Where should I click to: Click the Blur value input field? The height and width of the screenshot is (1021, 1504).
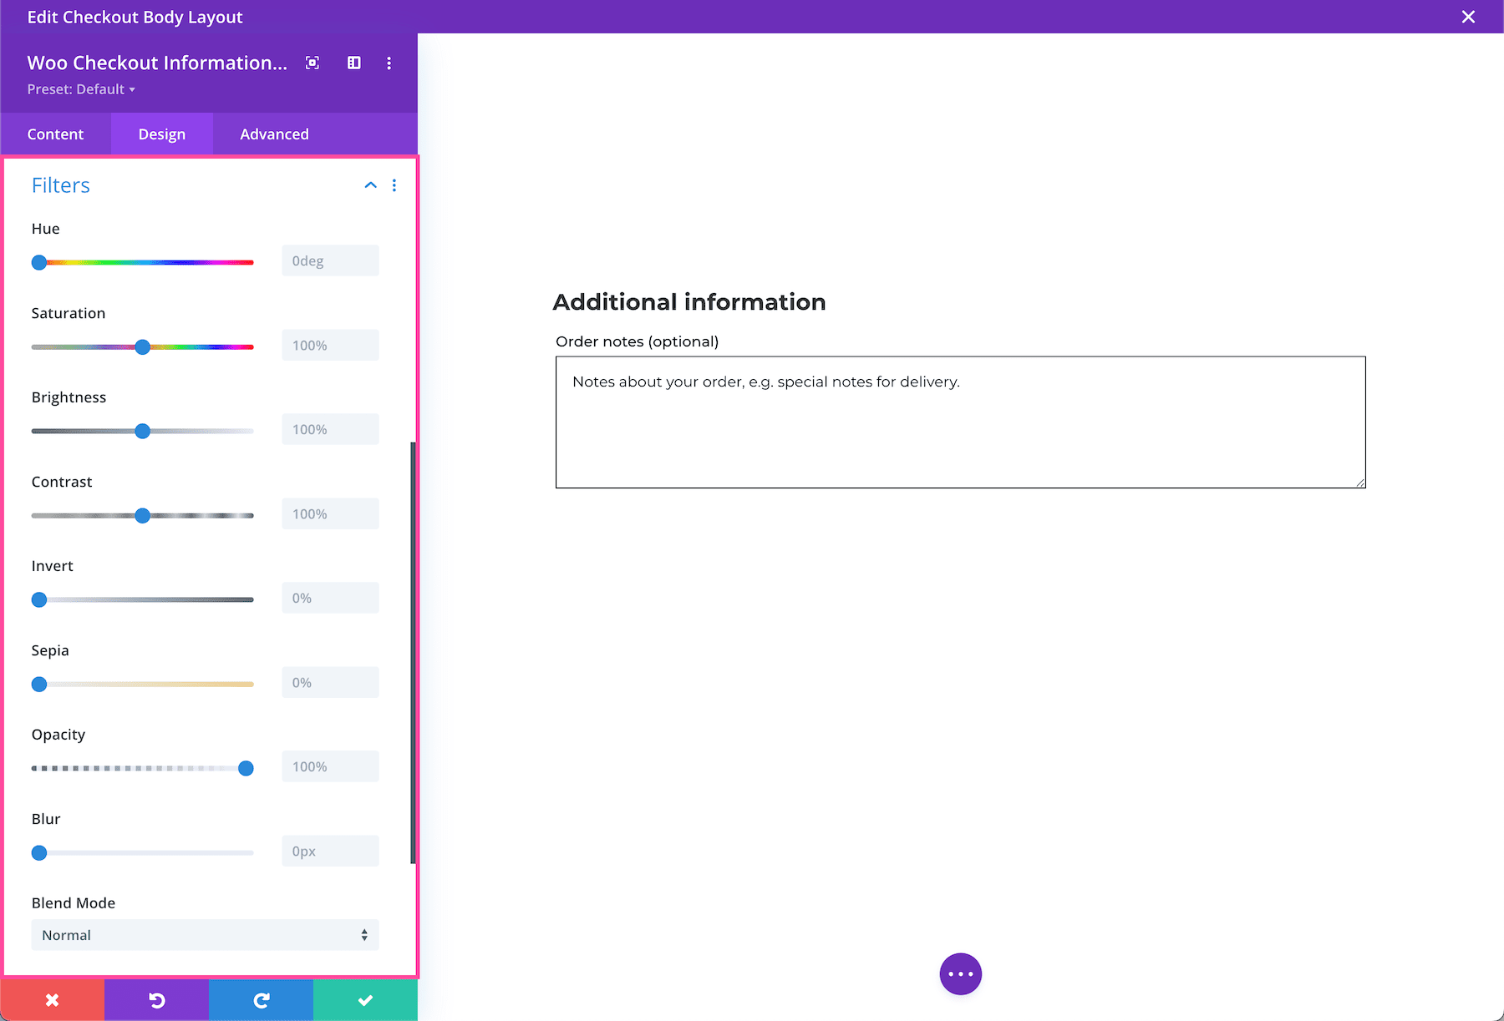[x=330, y=851]
